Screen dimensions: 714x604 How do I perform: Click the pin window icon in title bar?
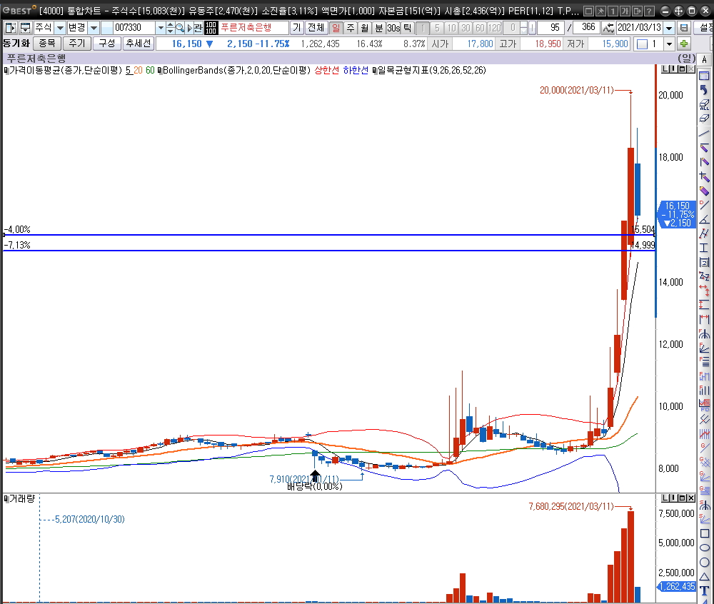[x=600, y=11]
